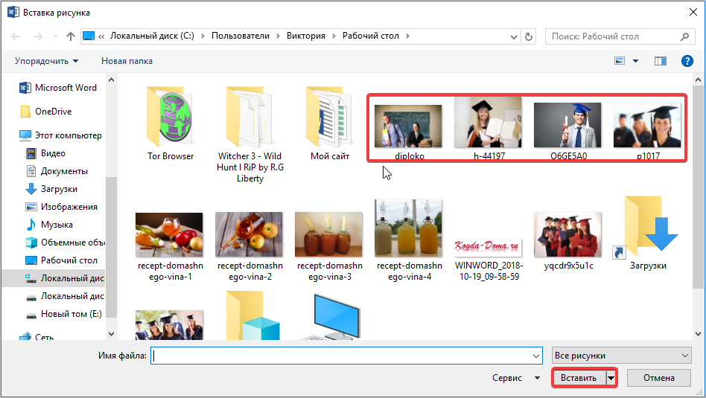Viewport: 706px width, 398px height.
Task: Click the Имя файла input field
Action: click(346, 356)
